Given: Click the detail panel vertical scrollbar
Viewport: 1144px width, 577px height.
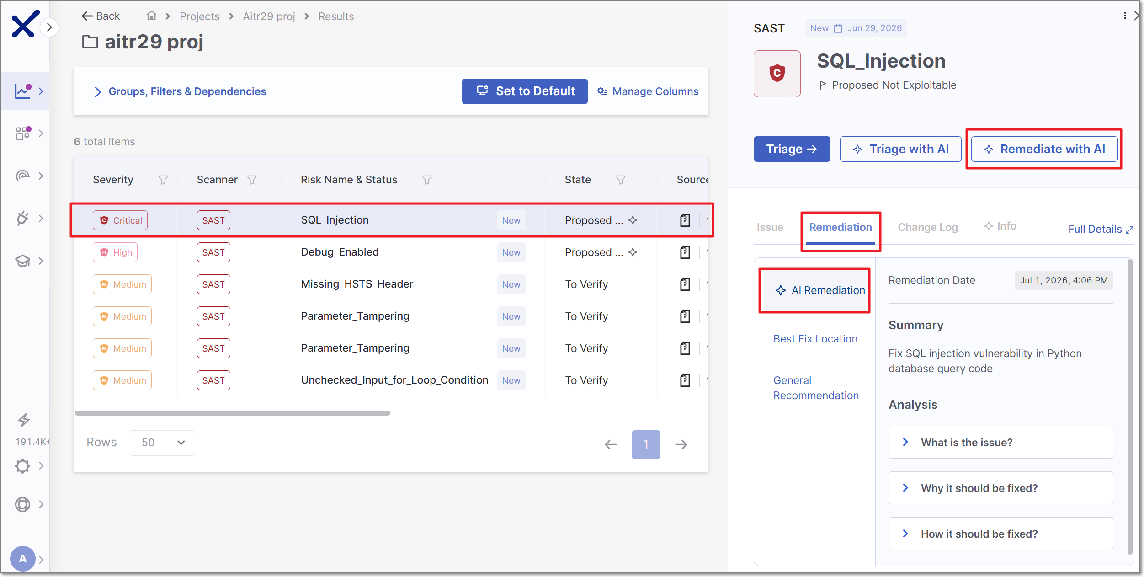Looking at the screenshot, I should 1130,407.
